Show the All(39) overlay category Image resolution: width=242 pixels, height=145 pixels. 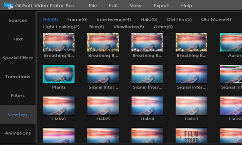[x=50, y=20]
